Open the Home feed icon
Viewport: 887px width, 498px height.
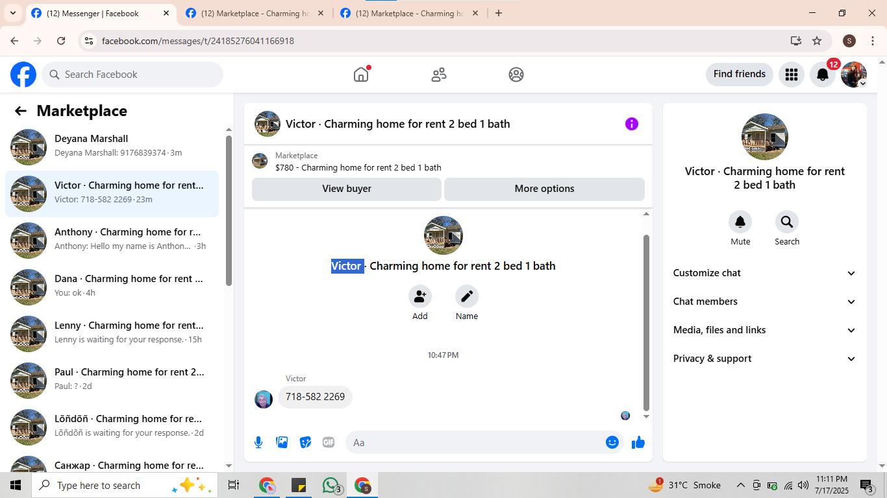coord(361,75)
